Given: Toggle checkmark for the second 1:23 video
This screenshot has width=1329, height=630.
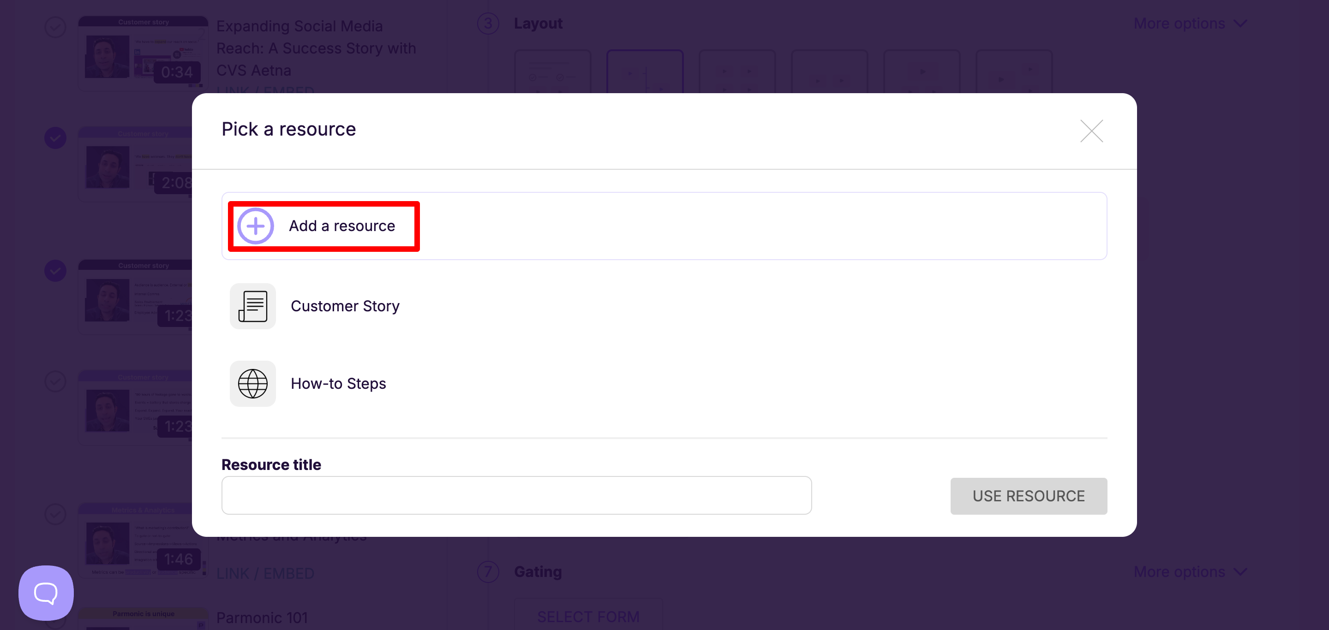Looking at the screenshot, I should 55,381.
